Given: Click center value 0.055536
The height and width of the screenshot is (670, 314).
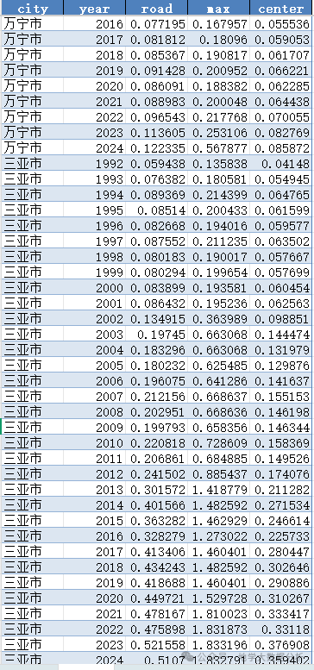Looking at the screenshot, I should pos(280,24).
